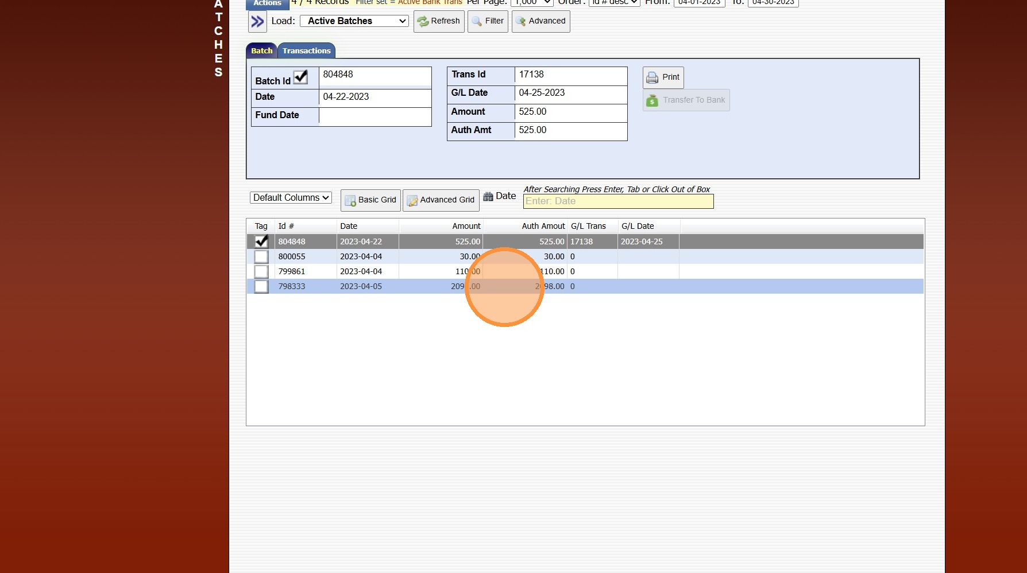This screenshot has width=1027, height=573.
Task: Open the Load dropdown showing Active Batches
Action: click(x=354, y=21)
